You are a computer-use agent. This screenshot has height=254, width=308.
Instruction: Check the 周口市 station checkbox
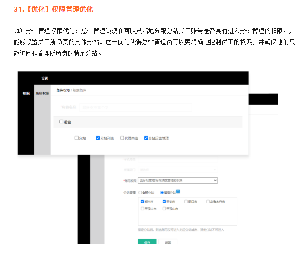(x=186, y=202)
